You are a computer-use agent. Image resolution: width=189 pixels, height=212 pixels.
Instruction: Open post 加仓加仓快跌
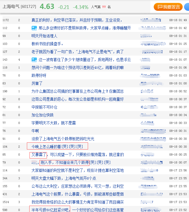[x=43, y=115]
